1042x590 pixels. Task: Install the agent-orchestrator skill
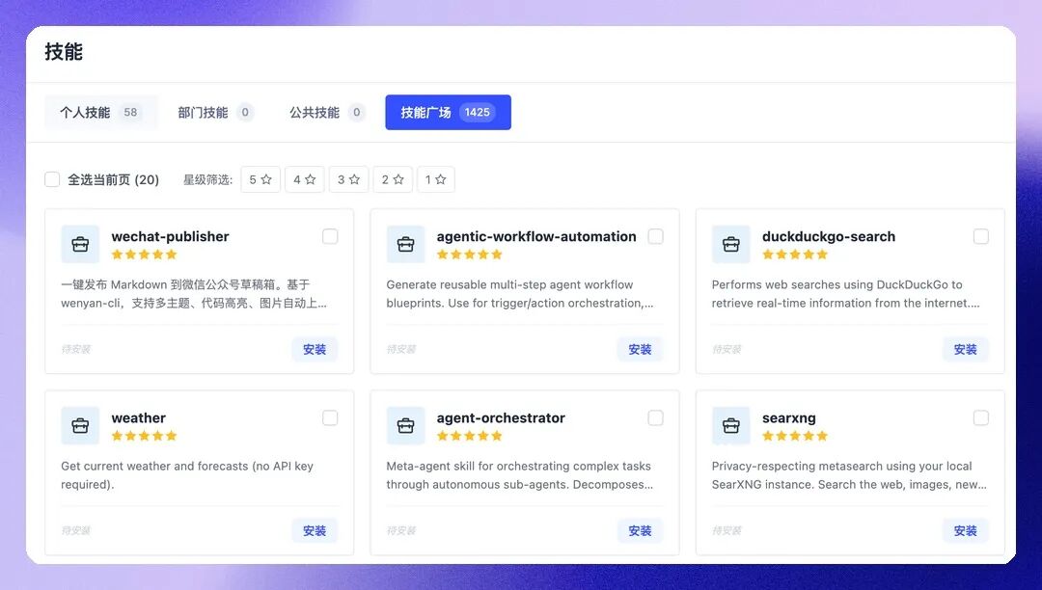point(640,530)
